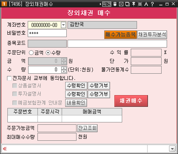This screenshot has height=154, width=178.
Task: Click 수령거부 next to 투자설명서
Action: click(99, 94)
